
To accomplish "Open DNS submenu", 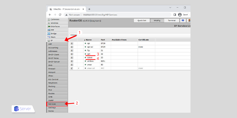I will click(x=57, y=65).
